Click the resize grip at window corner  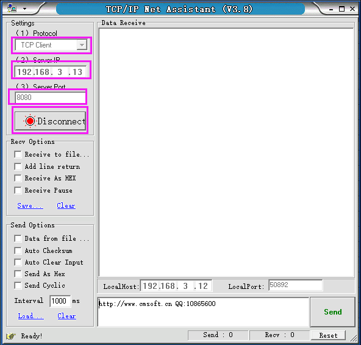click(354, 338)
